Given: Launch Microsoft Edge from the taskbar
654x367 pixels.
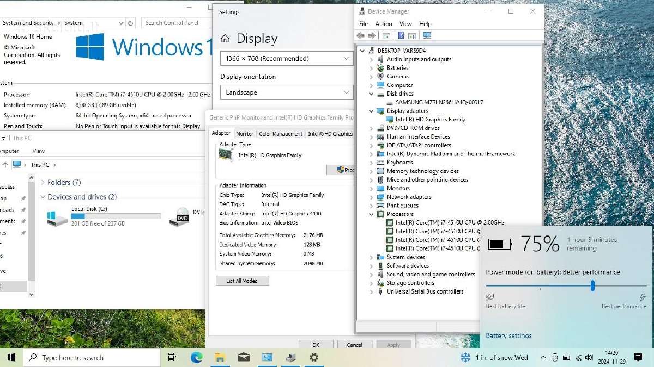Looking at the screenshot, I should click(x=196, y=358).
